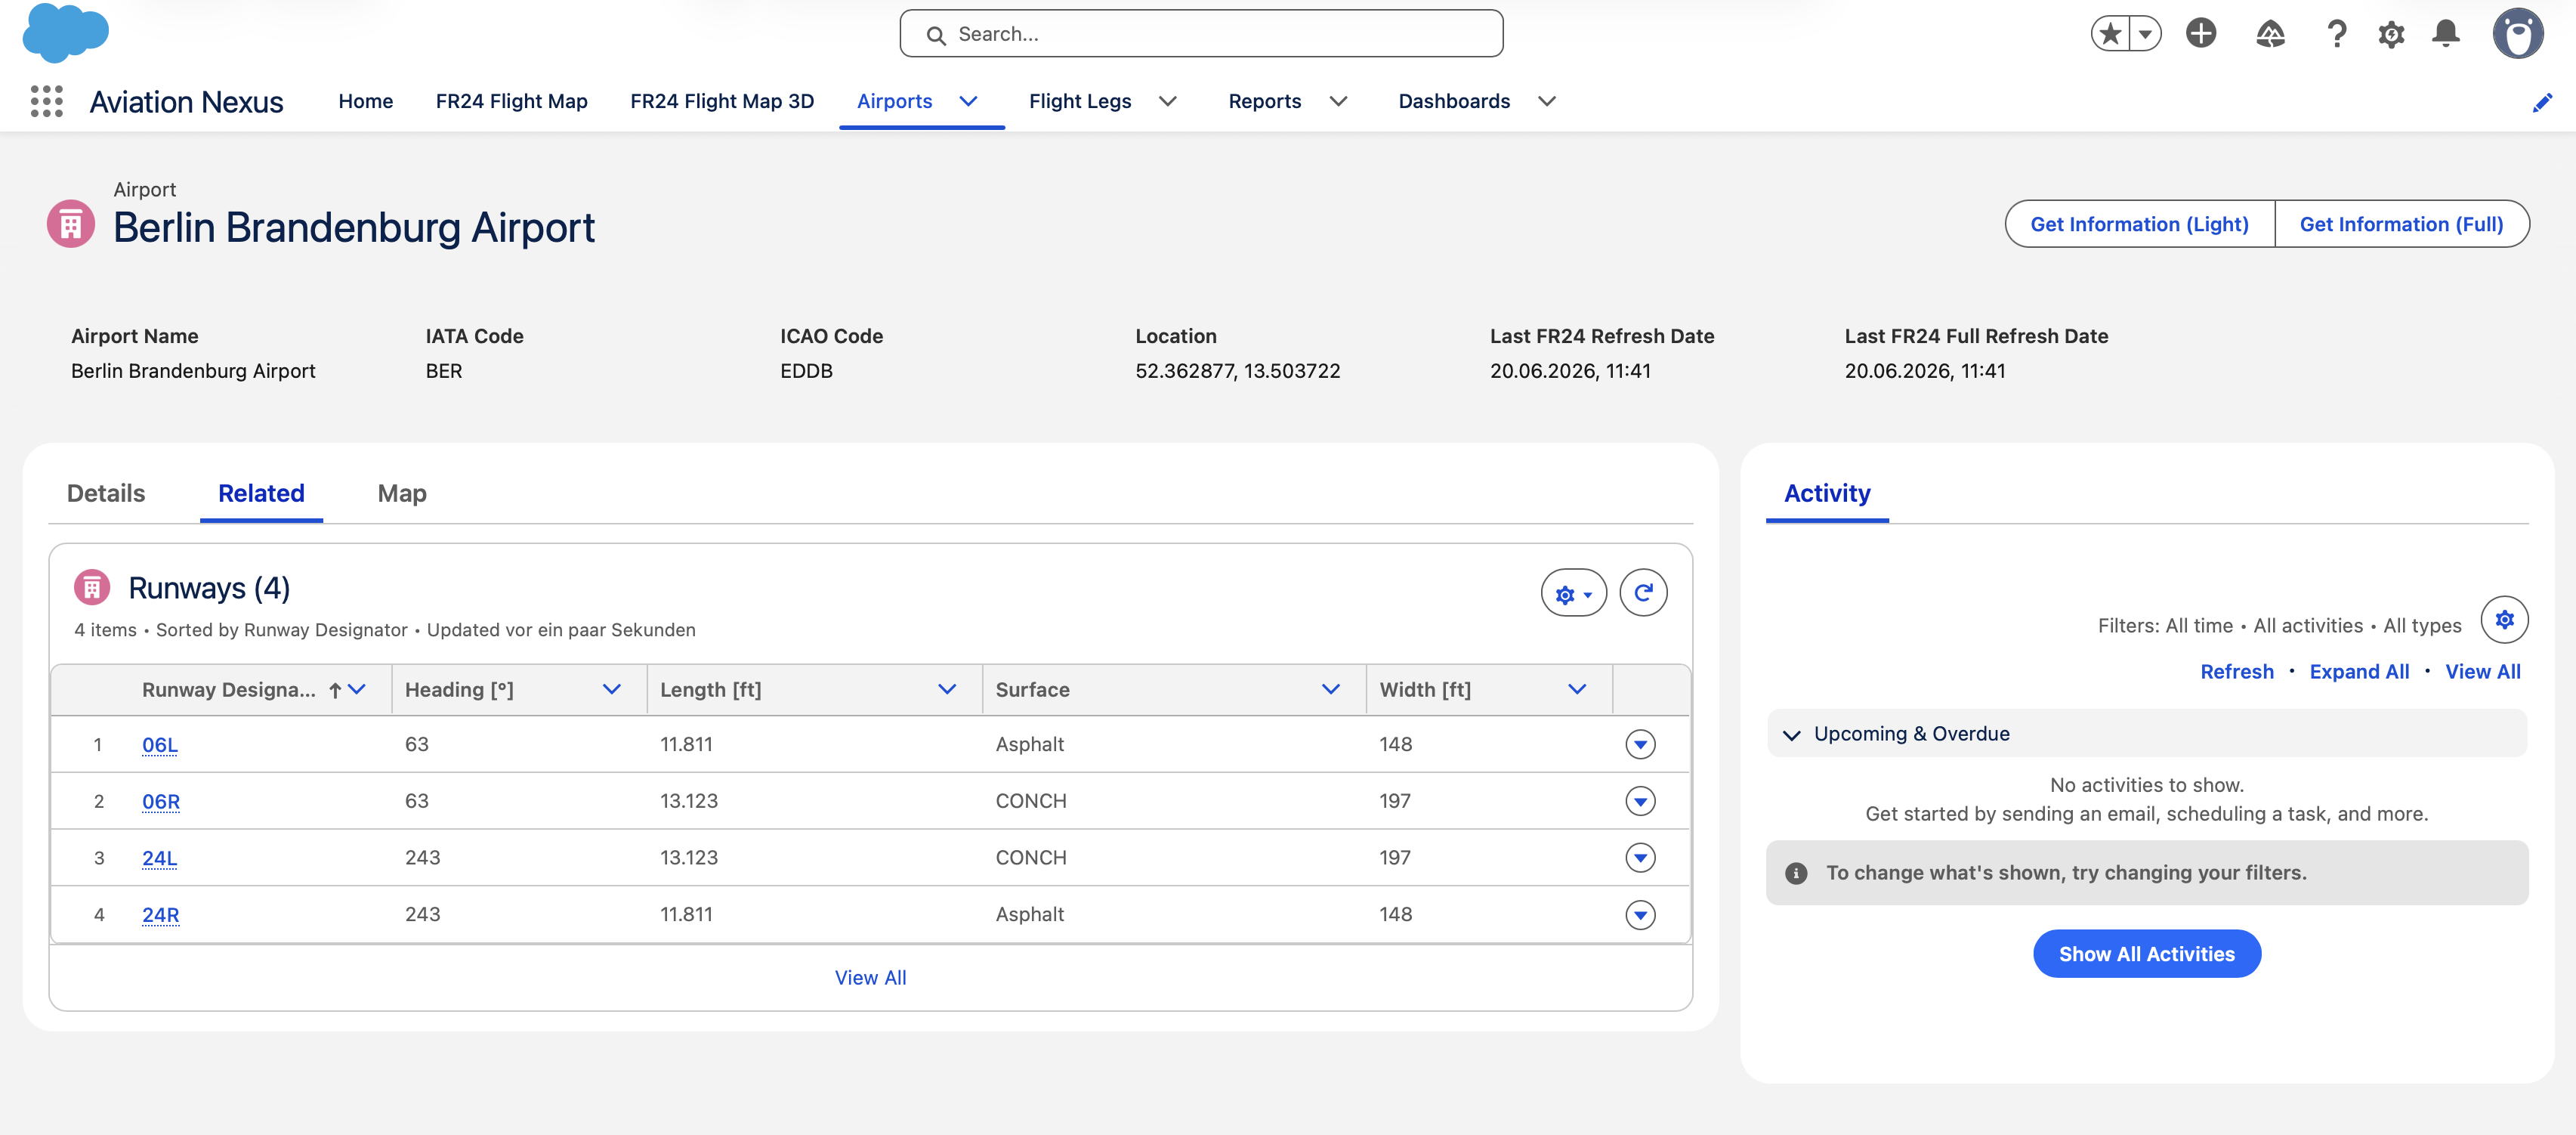
Task: Collapse the Upcoming & Overdue section
Action: pos(1791,735)
